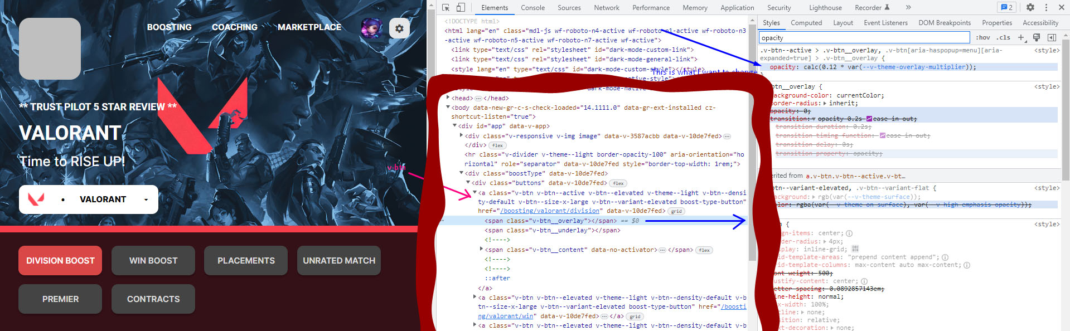This screenshot has height=331, width=1070.
Task: Activate the DevTools inspect element picker
Action: (446, 7)
